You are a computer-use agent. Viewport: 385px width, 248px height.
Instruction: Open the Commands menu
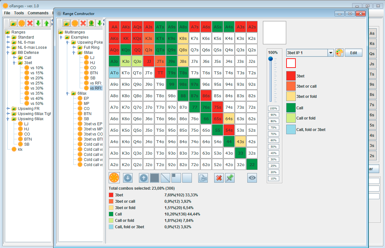click(x=38, y=13)
